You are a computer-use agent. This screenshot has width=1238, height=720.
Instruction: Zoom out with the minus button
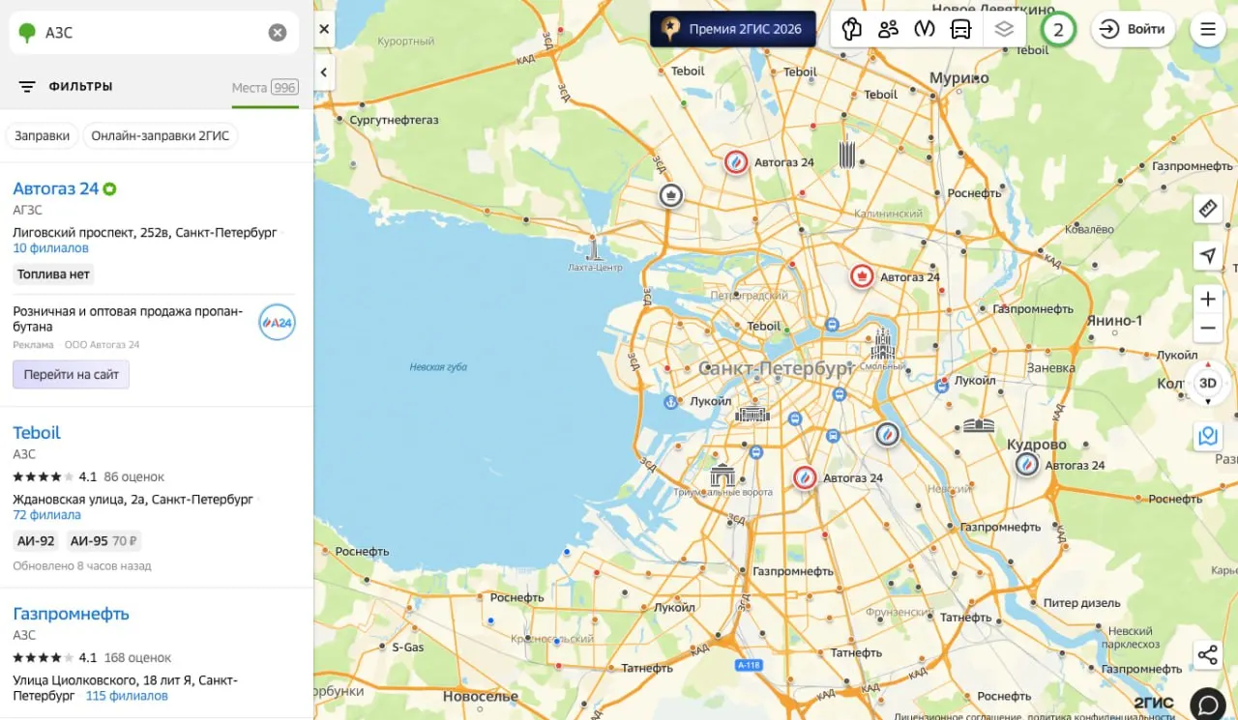pos(1207,329)
